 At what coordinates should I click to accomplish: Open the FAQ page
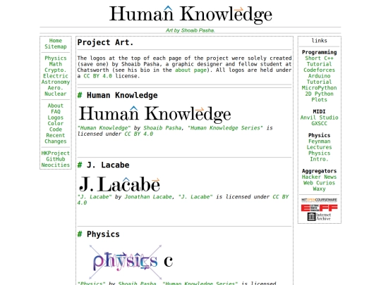point(56,111)
